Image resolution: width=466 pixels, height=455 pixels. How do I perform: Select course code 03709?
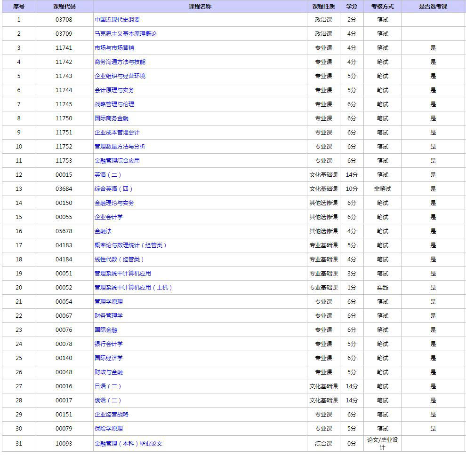point(64,34)
